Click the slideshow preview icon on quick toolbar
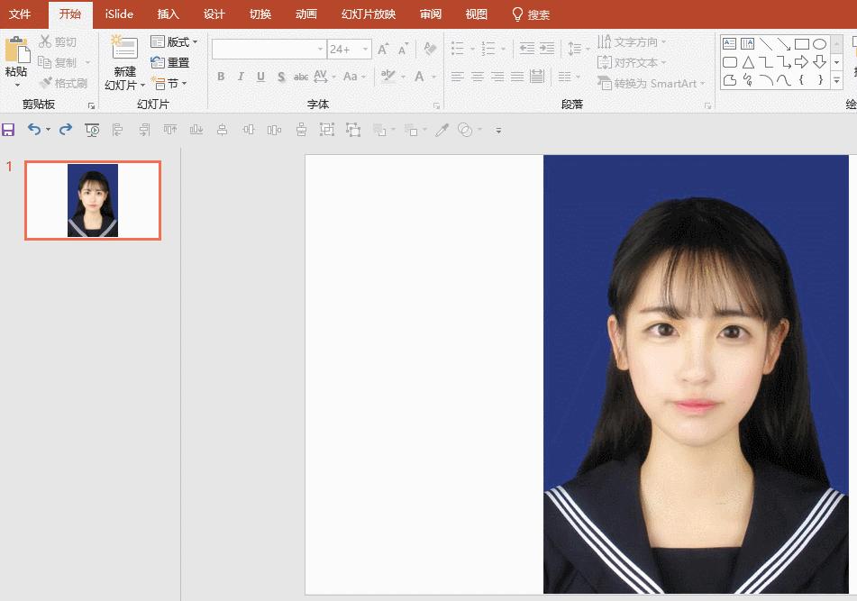This screenshot has width=857, height=601. 91,129
